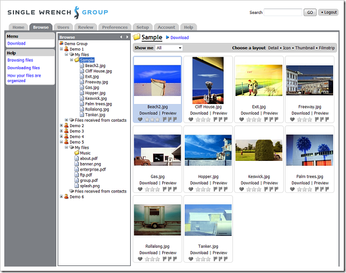Select the Filmstrip layout option
This screenshot has height=273, width=346.
[x=327, y=48]
